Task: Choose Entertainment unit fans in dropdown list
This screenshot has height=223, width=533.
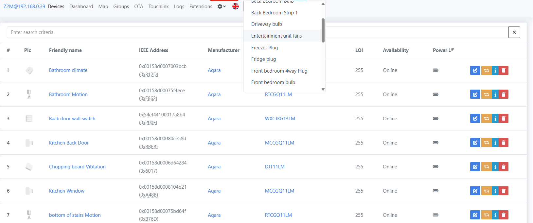Action: [x=276, y=36]
